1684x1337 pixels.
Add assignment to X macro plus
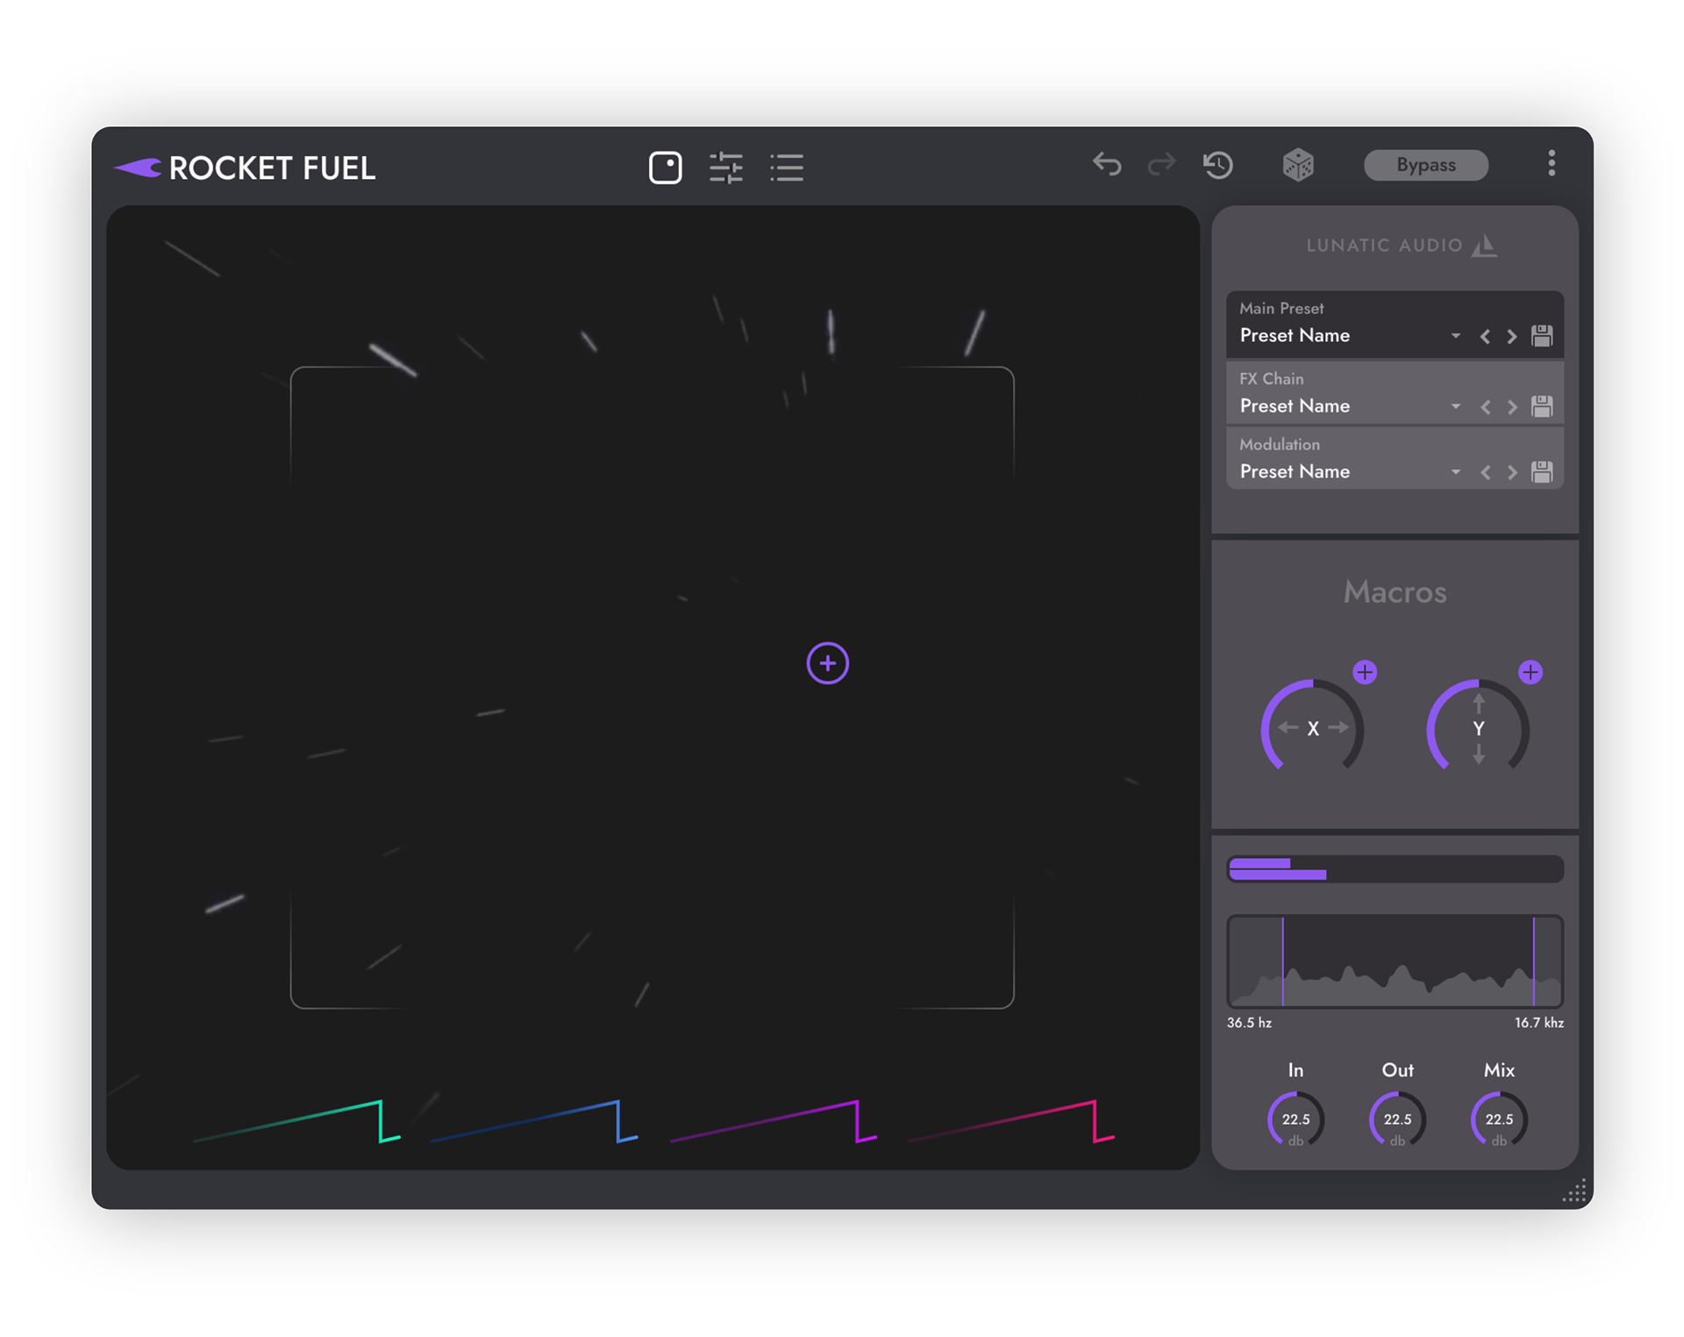(x=1365, y=672)
